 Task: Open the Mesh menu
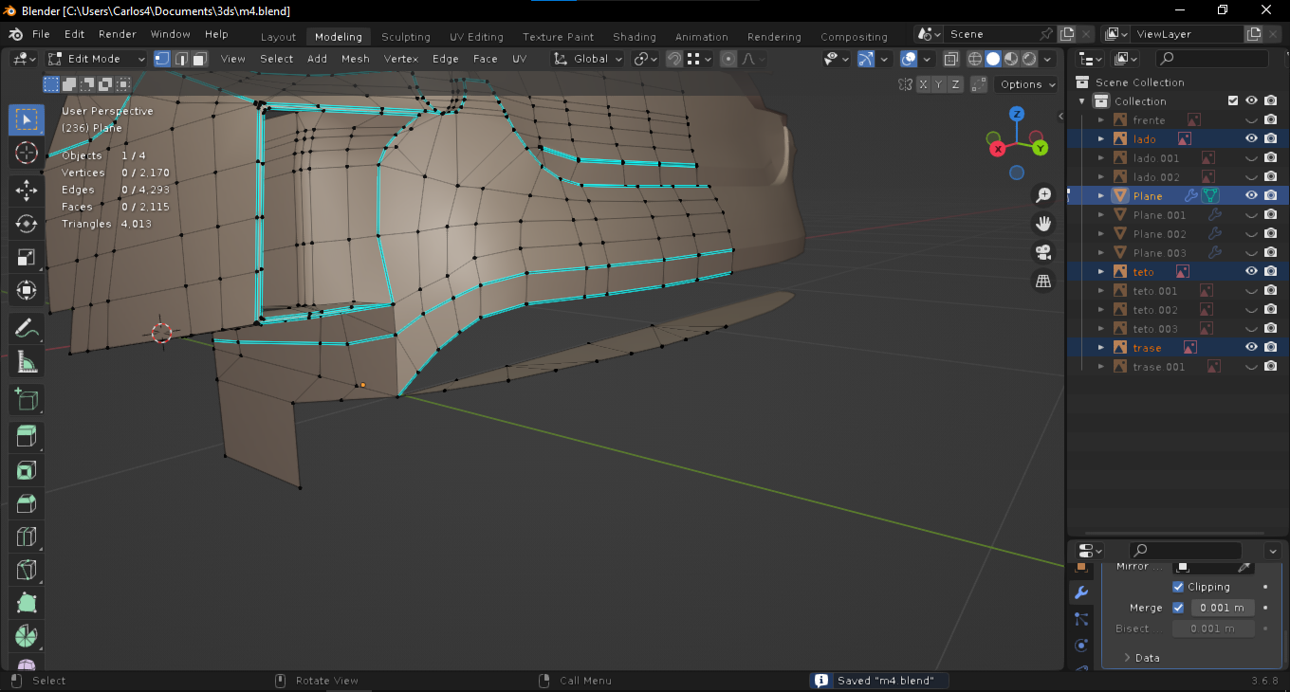click(355, 59)
